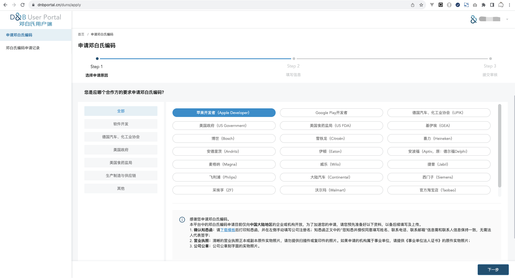Image resolution: width=515 pixels, height=278 pixels.
Task: Click the D&B ampersand avatar icon
Action: (x=474, y=19)
